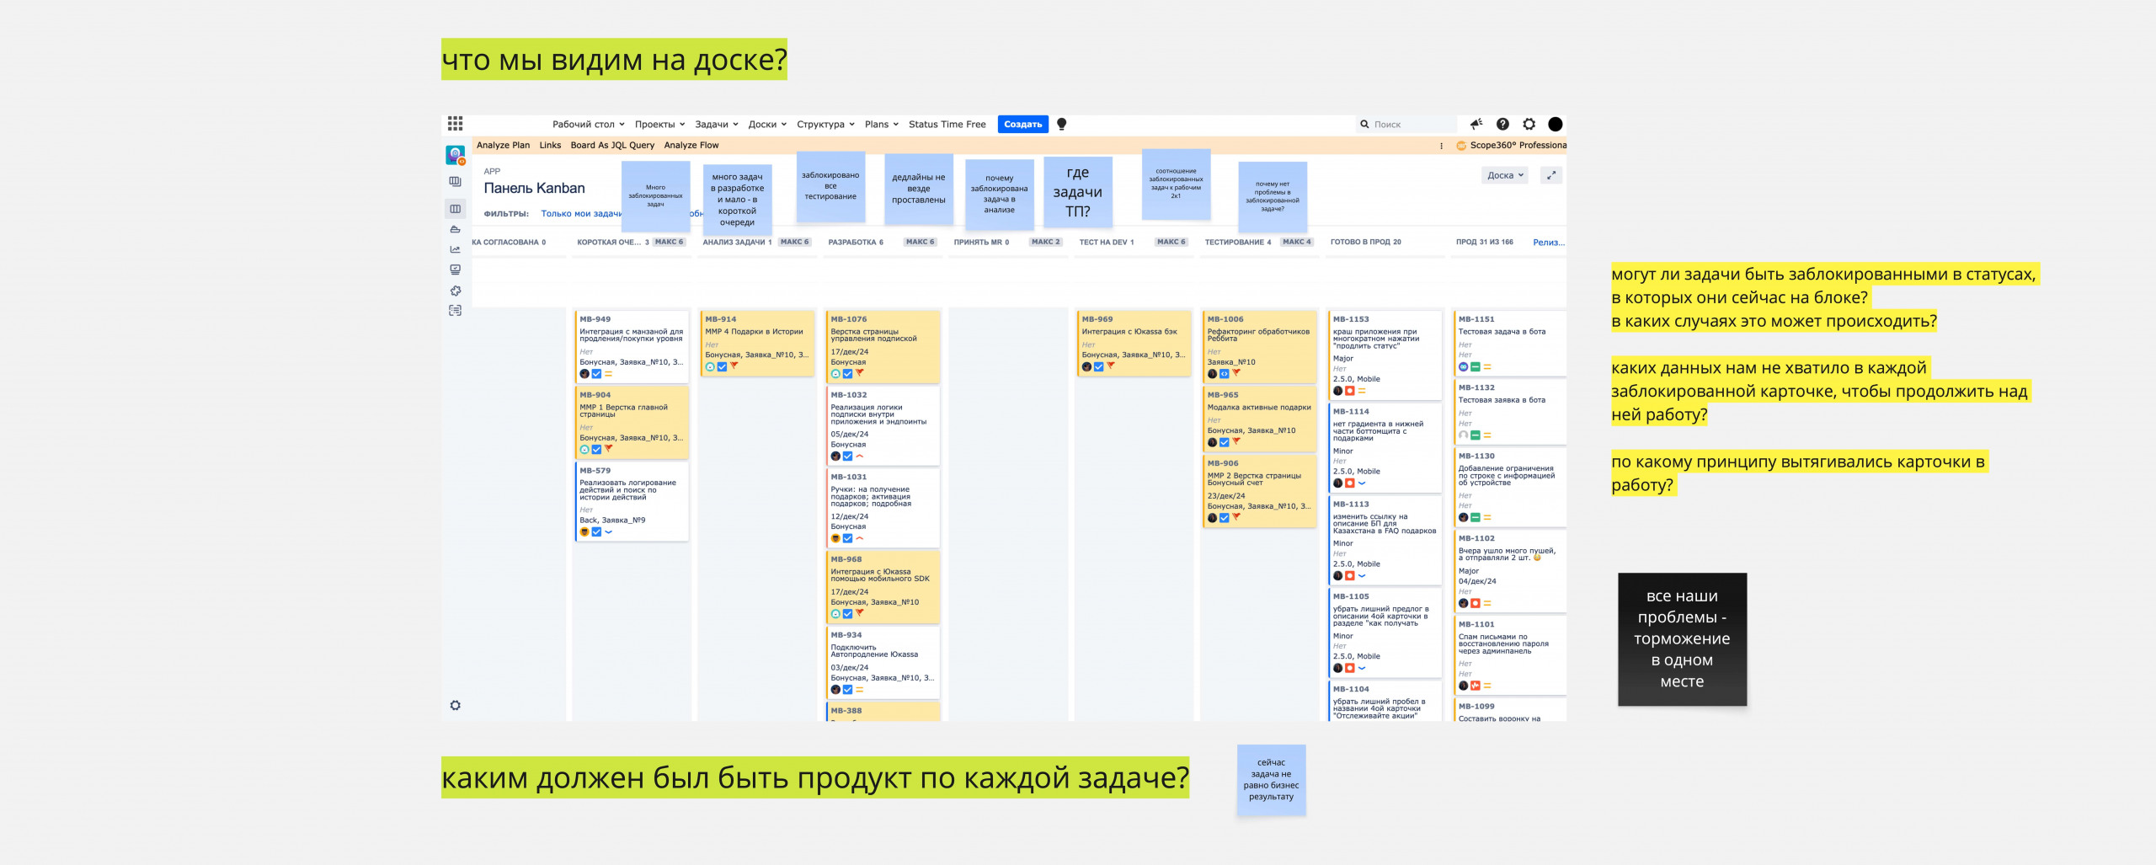The image size is (2156, 865).
Task: Click the checkbox icon on MB-934 card
Action: 847,690
